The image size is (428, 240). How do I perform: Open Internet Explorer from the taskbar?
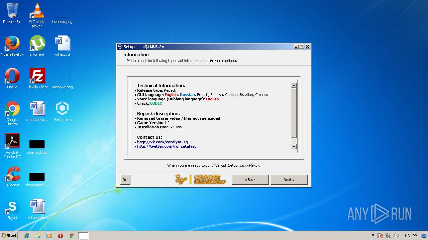coord(27,236)
